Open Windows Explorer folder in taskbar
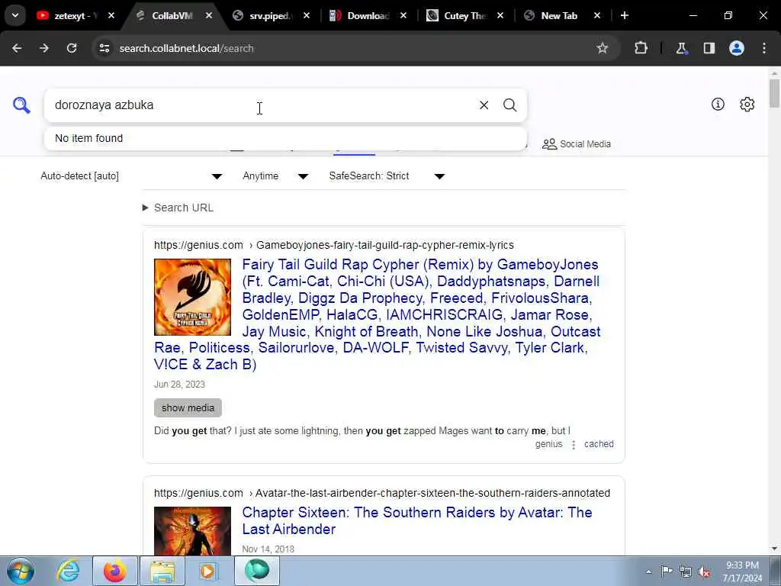Screen dimensions: 781x586 click(x=162, y=571)
